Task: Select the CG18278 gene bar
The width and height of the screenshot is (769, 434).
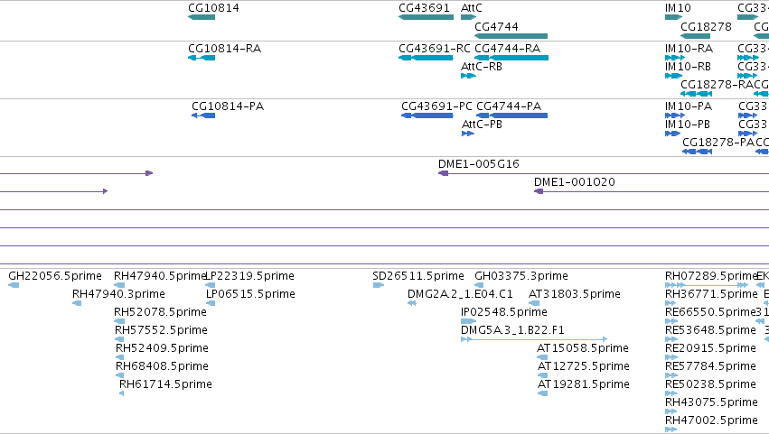Action: coord(696,36)
